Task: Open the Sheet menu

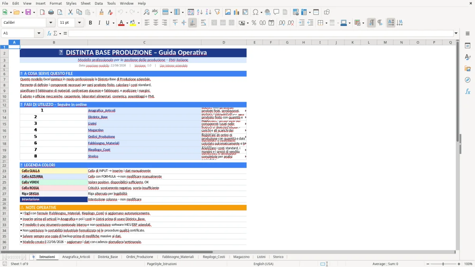Action: [85, 3]
